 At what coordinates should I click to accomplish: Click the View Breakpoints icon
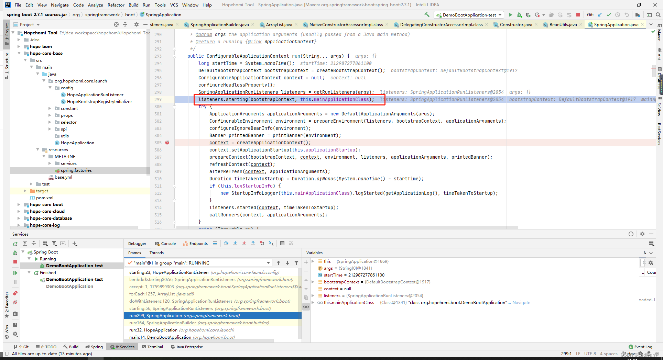(15, 293)
